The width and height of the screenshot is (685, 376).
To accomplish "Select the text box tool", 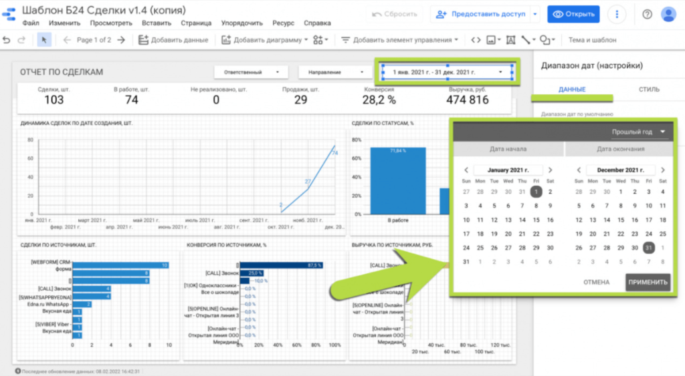I will point(511,40).
